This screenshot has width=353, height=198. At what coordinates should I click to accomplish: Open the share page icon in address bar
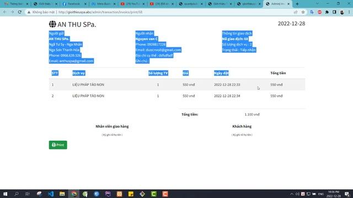click(296, 12)
